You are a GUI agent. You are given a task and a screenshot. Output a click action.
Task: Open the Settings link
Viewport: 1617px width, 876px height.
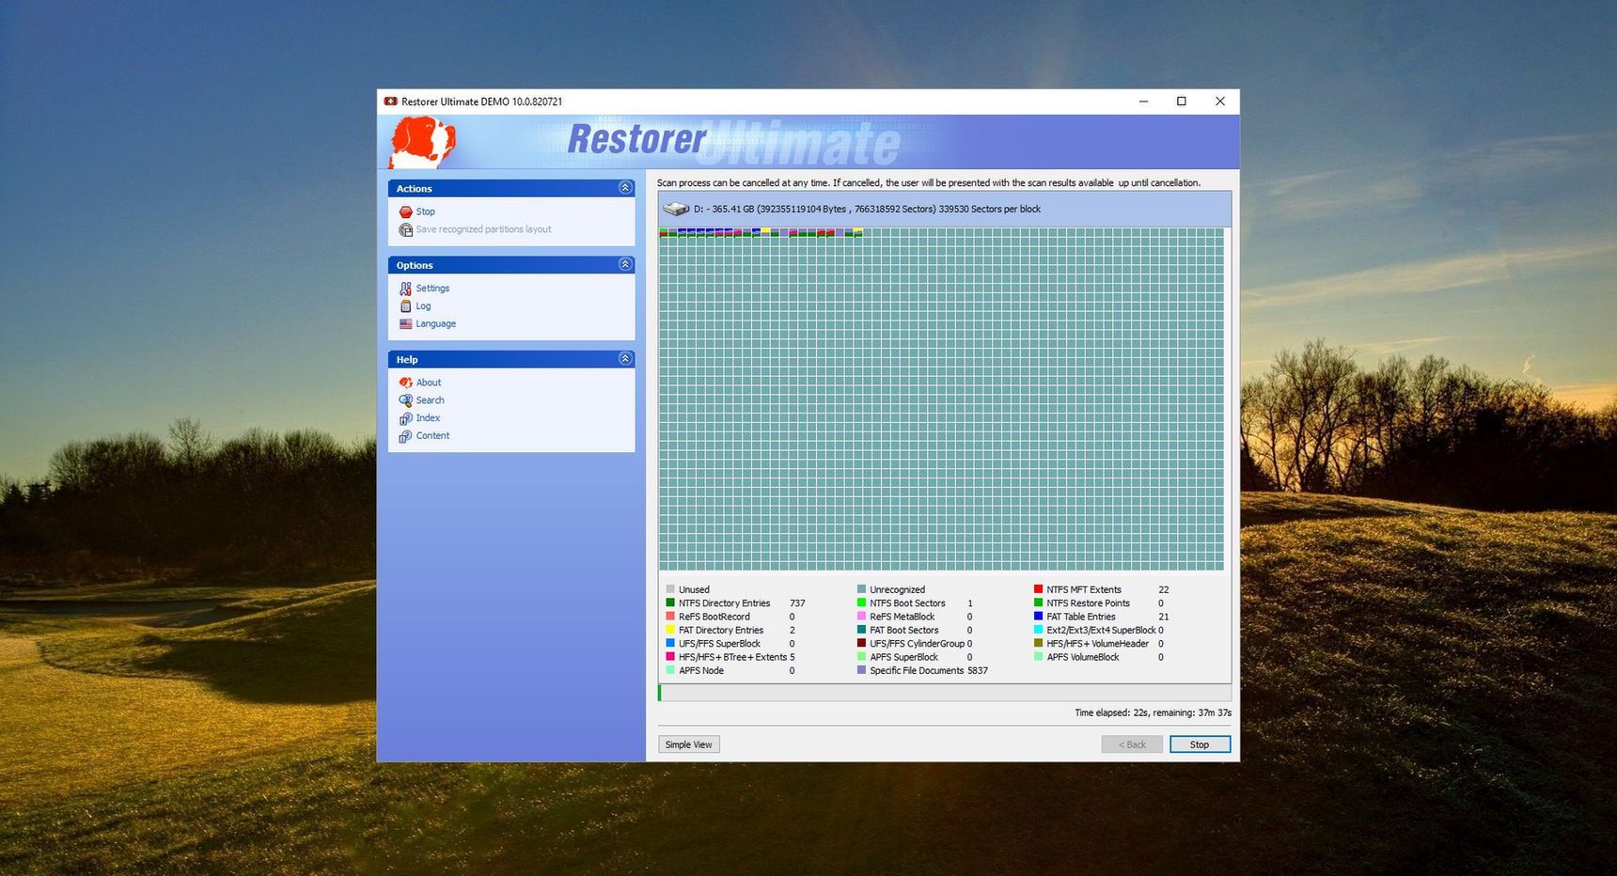coord(432,289)
